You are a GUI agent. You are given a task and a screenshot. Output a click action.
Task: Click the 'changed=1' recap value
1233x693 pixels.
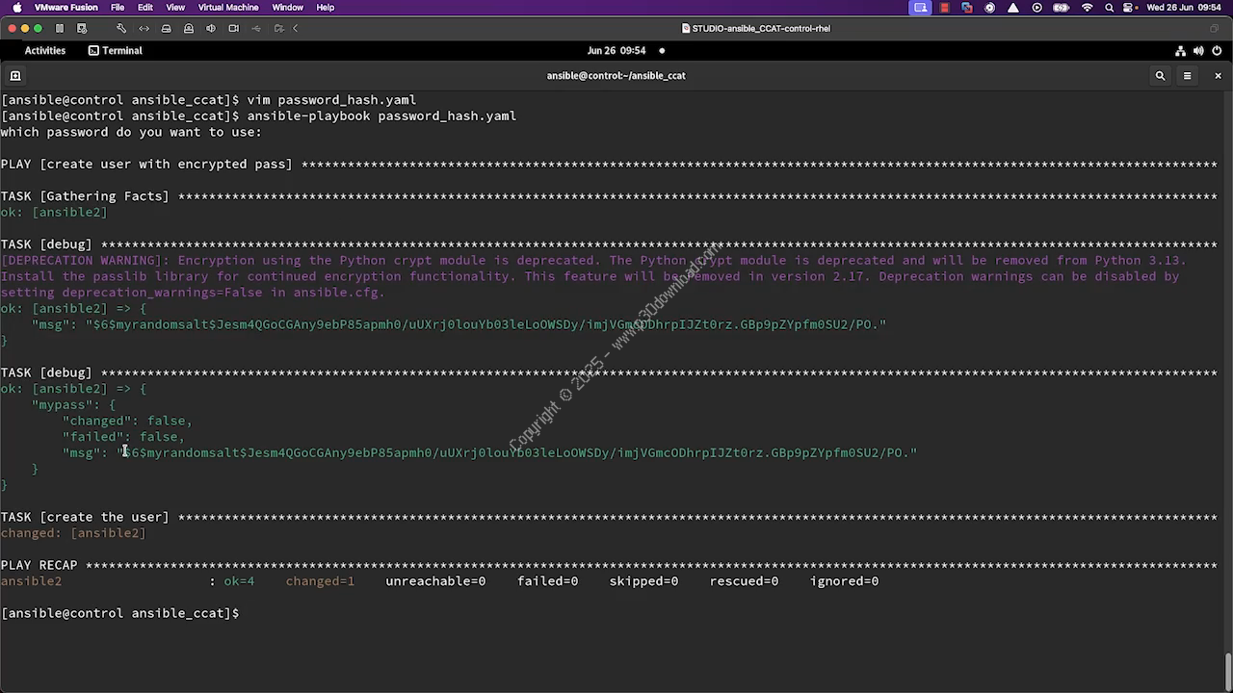pos(320,580)
